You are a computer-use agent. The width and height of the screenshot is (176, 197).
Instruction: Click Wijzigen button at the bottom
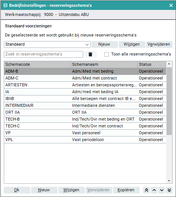coord(72,190)
